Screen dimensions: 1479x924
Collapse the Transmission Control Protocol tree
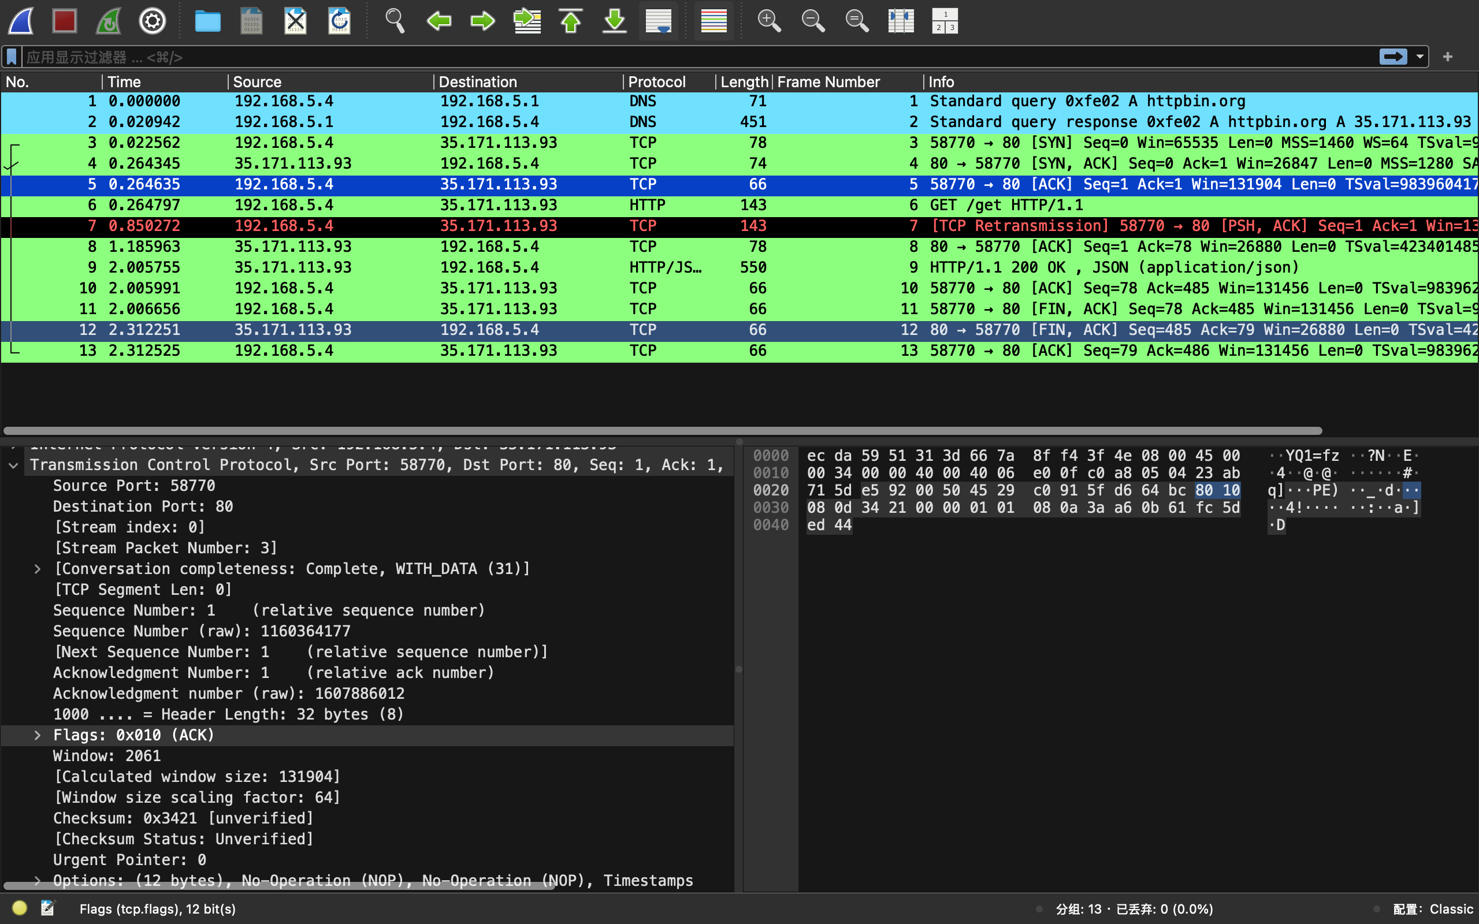13,465
